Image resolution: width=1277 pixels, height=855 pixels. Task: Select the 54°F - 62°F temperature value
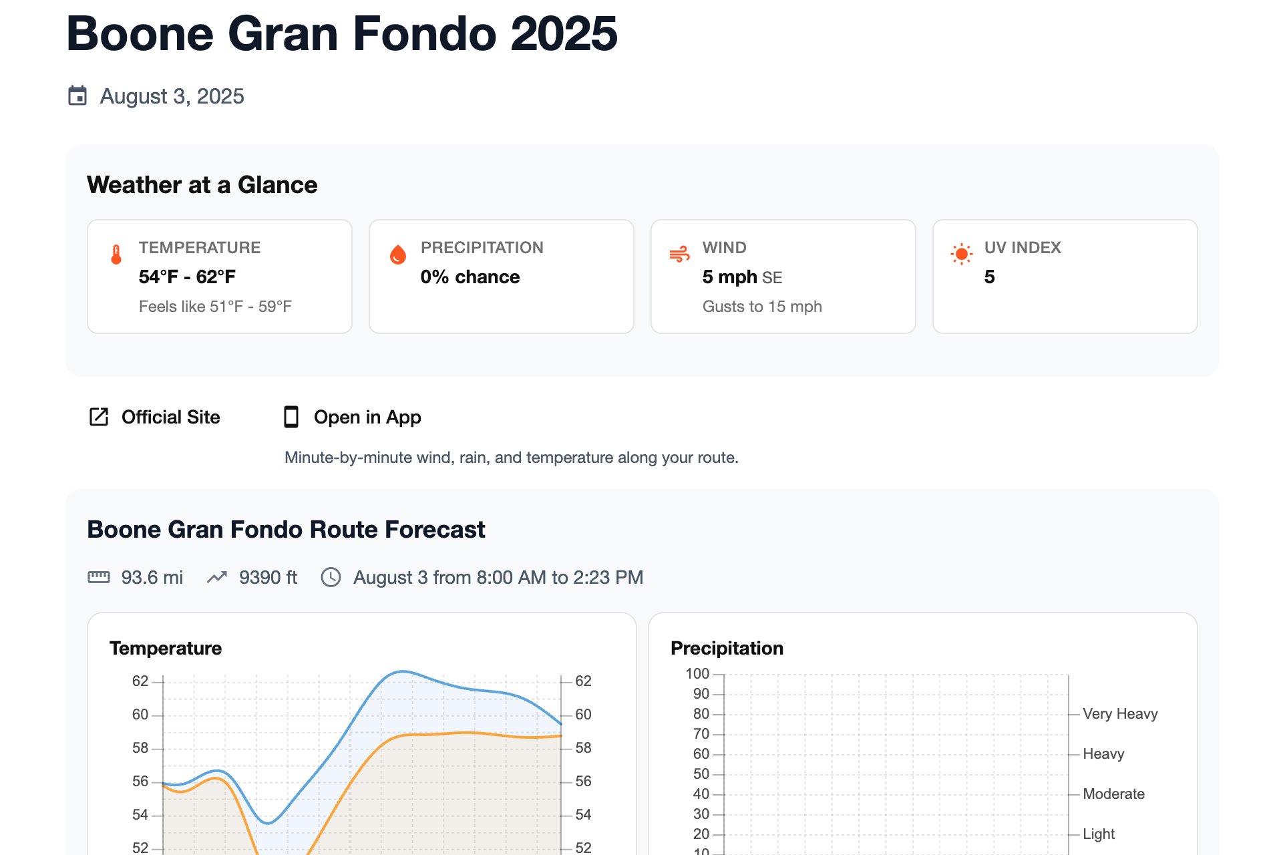click(x=187, y=277)
